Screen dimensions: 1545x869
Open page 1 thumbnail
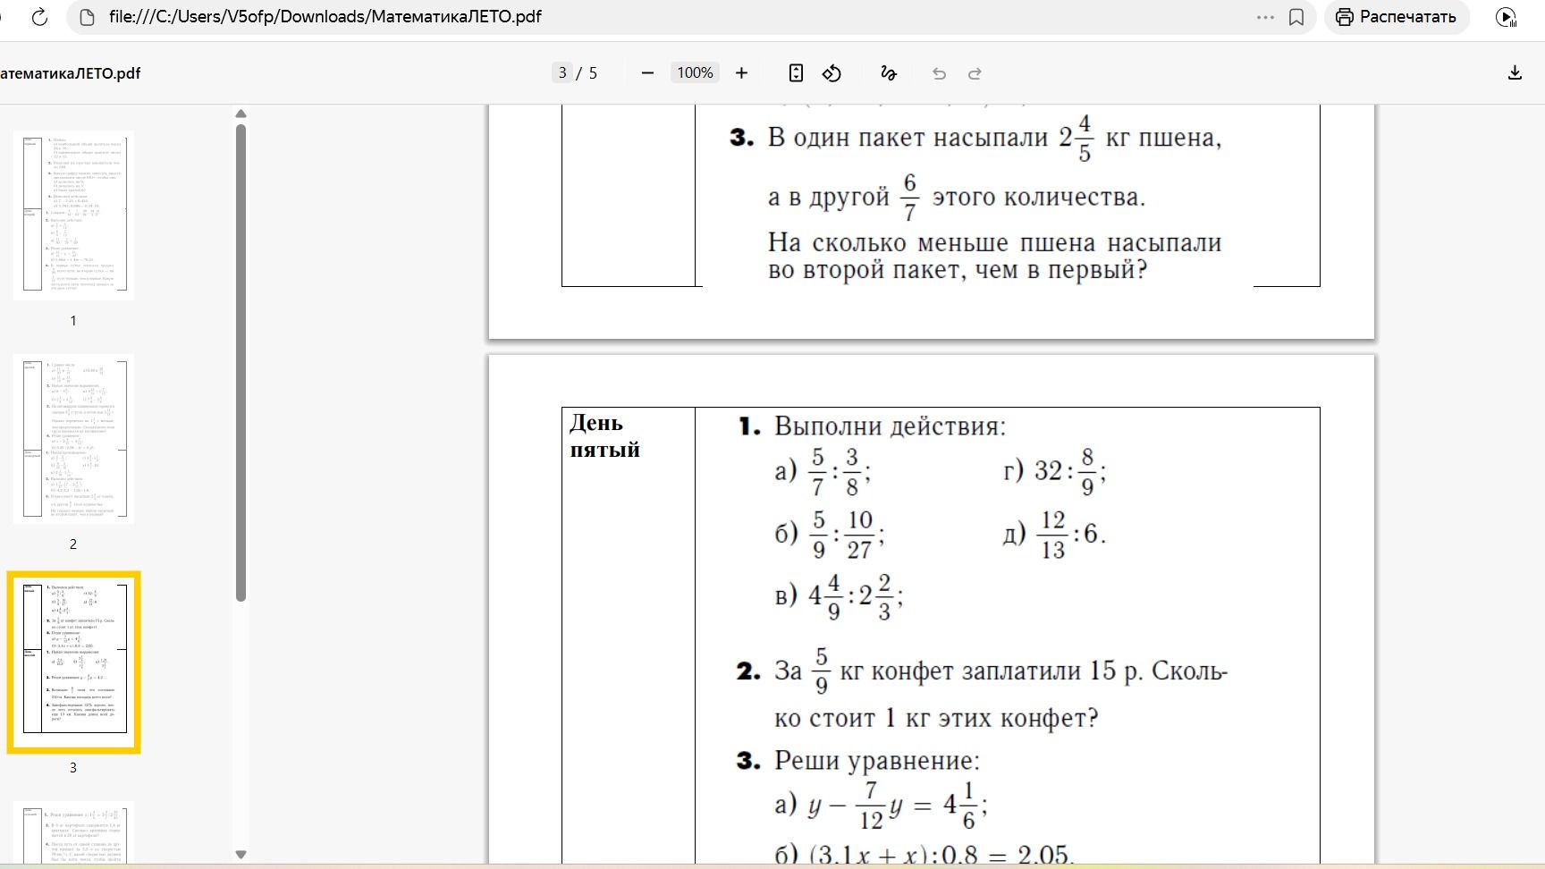(x=73, y=215)
